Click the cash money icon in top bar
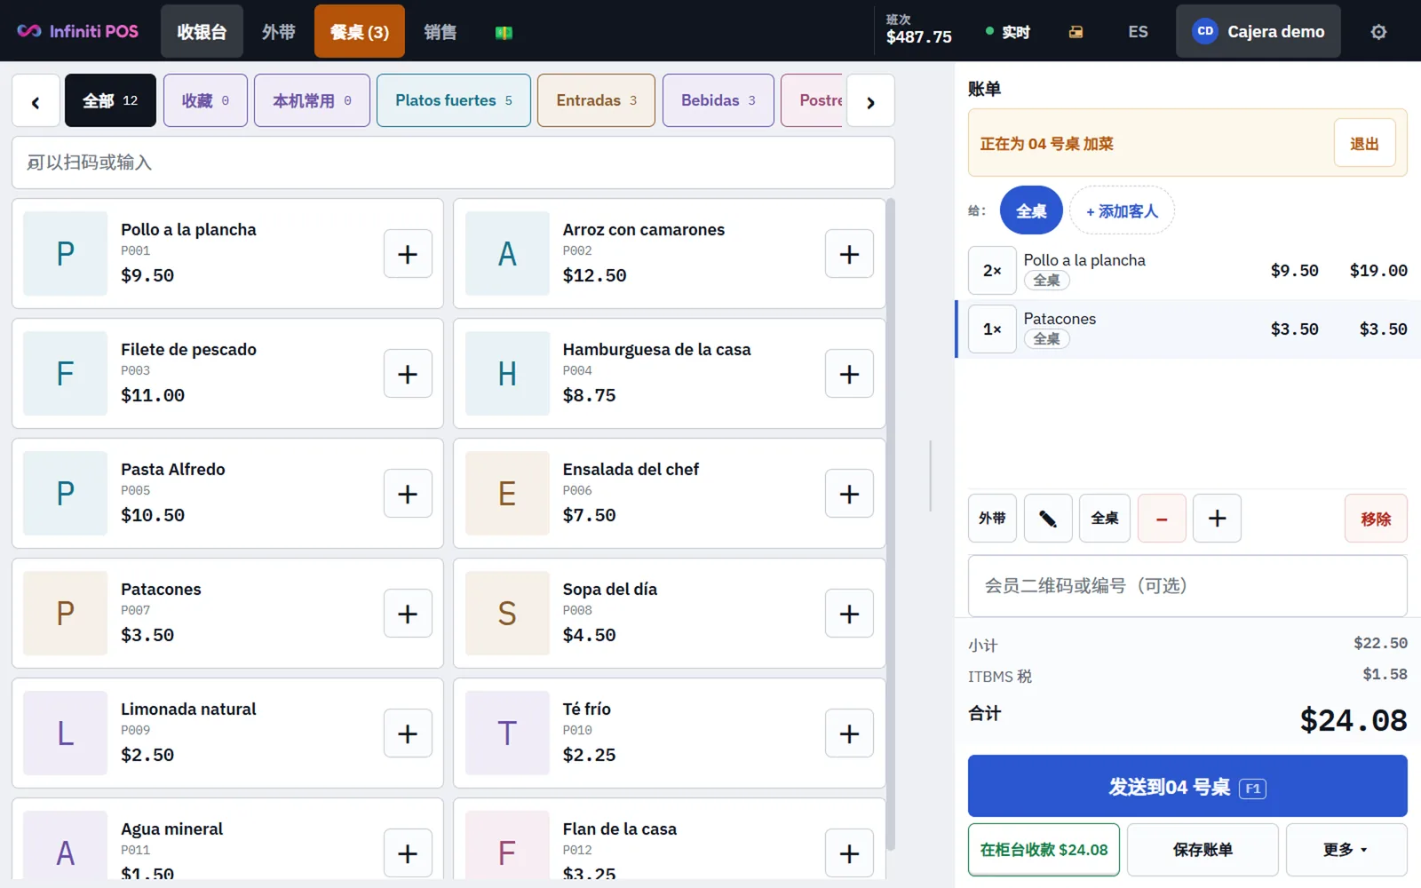Screen dimensions: 1421x888 pos(504,32)
